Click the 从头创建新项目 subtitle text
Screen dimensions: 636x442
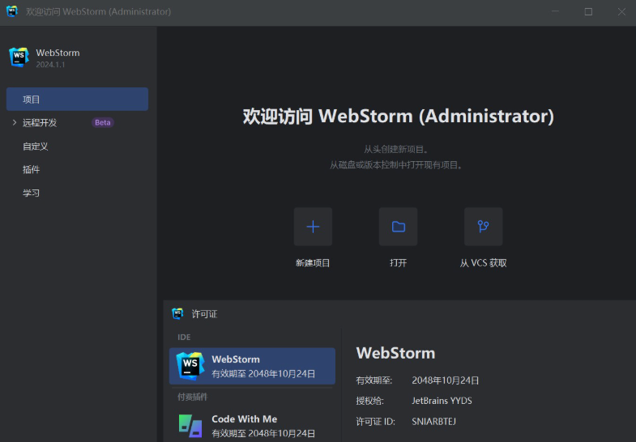click(396, 149)
